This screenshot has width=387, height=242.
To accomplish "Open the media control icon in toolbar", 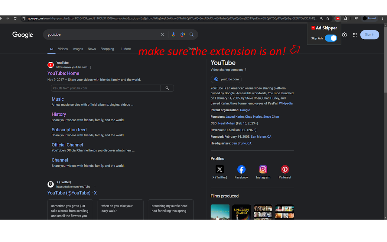I will (356, 18).
